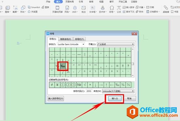180x121 pixels.
Task: Select the 符号(S) dialog tab
Action: click(x=53, y=39)
